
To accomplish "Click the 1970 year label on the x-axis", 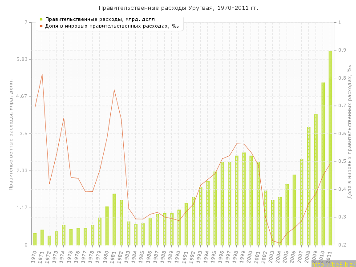I will 34,255.
